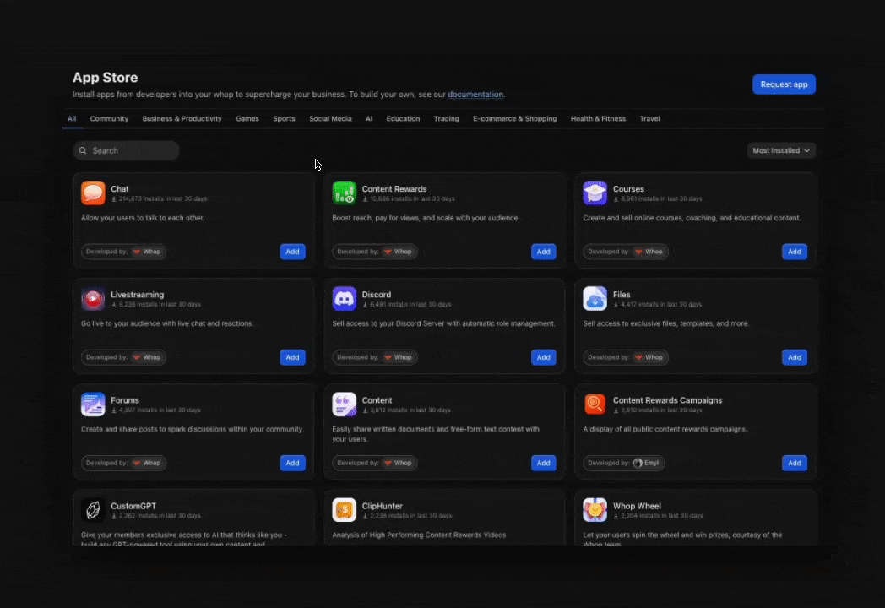The width and height of the screenshot is (885, 608).
Task: Click the Request app button
Action: click(784, 84)
